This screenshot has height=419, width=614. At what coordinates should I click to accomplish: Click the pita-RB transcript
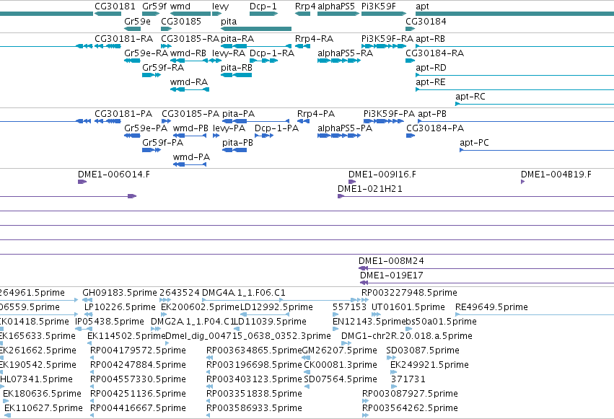[x=237, y=75]
